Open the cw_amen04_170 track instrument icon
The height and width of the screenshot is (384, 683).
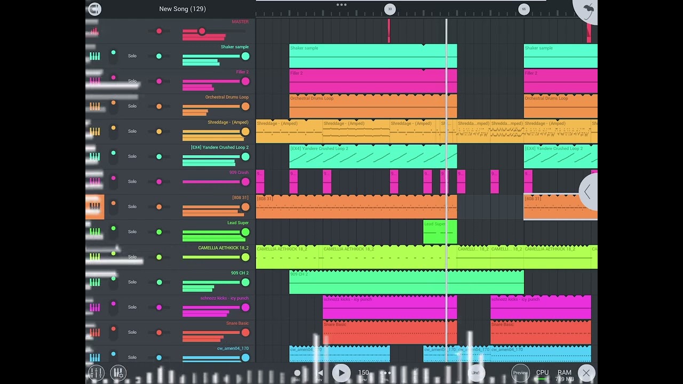[x=94, y=357]
